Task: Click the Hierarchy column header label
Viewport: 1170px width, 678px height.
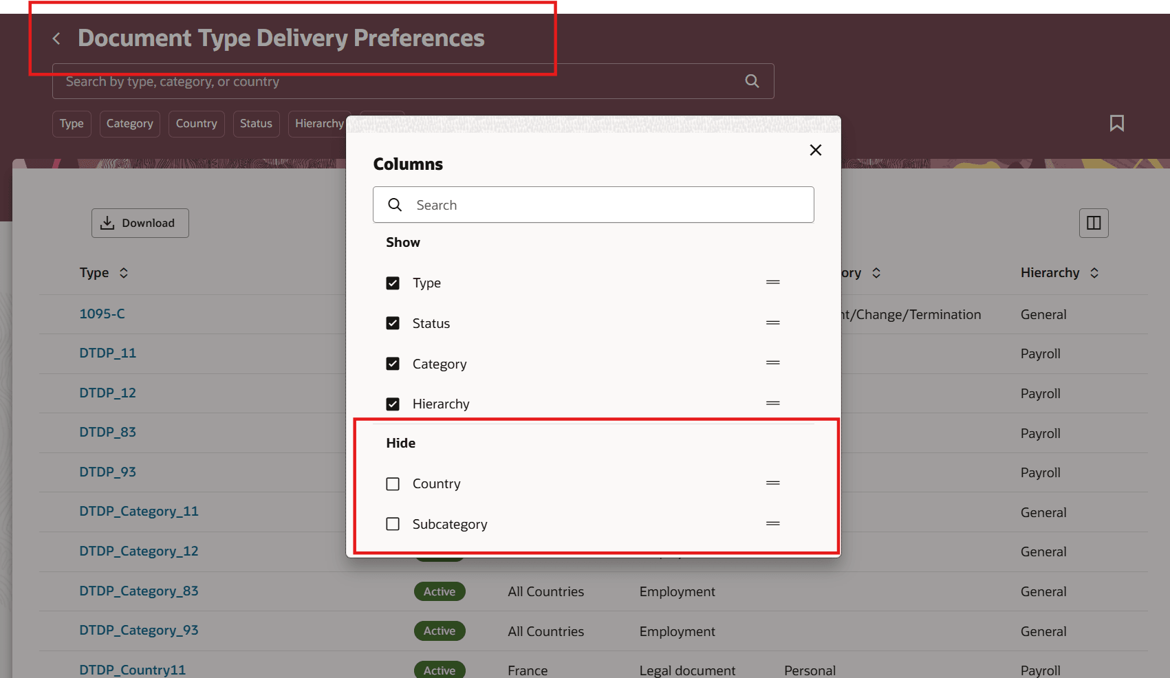Action: point(1050,273)
